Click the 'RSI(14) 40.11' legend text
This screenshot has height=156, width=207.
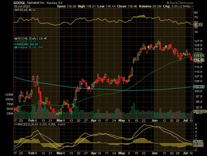click(26, 10)
